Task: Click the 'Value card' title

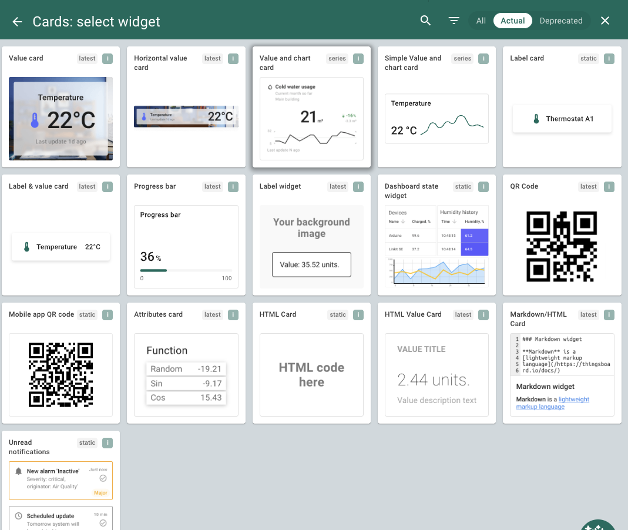Action: 26,58
